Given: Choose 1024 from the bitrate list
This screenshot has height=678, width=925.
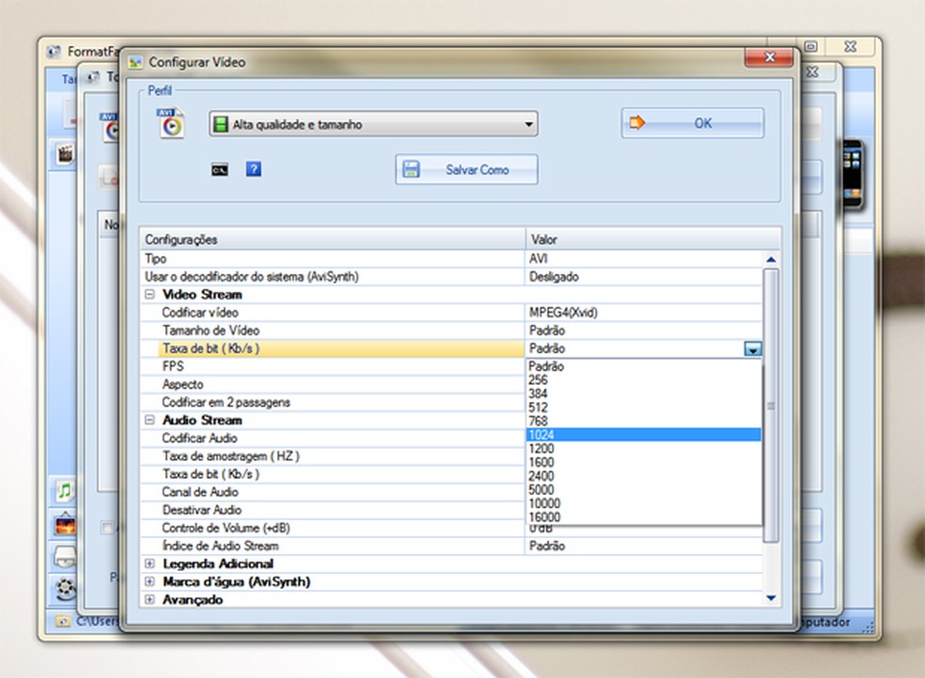Looking at the screenshot, I should 643,435.
